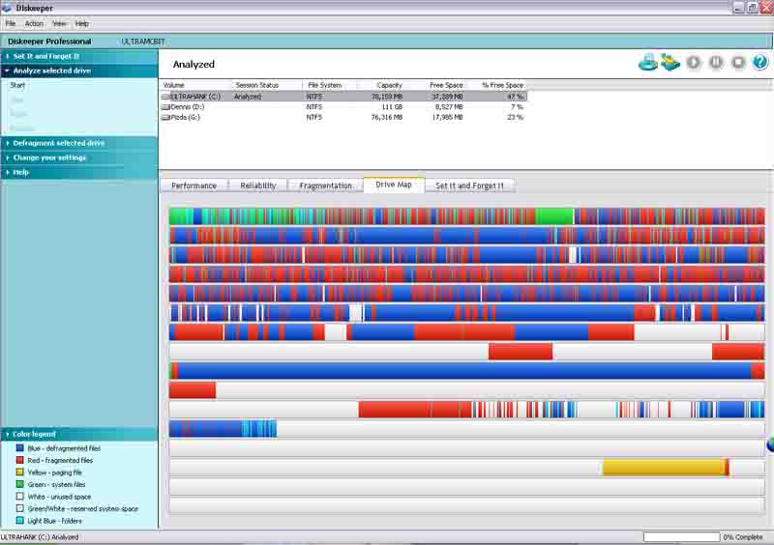The height and width of the screenshot is (545, 774).
Task: Open the Set It and Forget It tab
Action: click(469, 186)
